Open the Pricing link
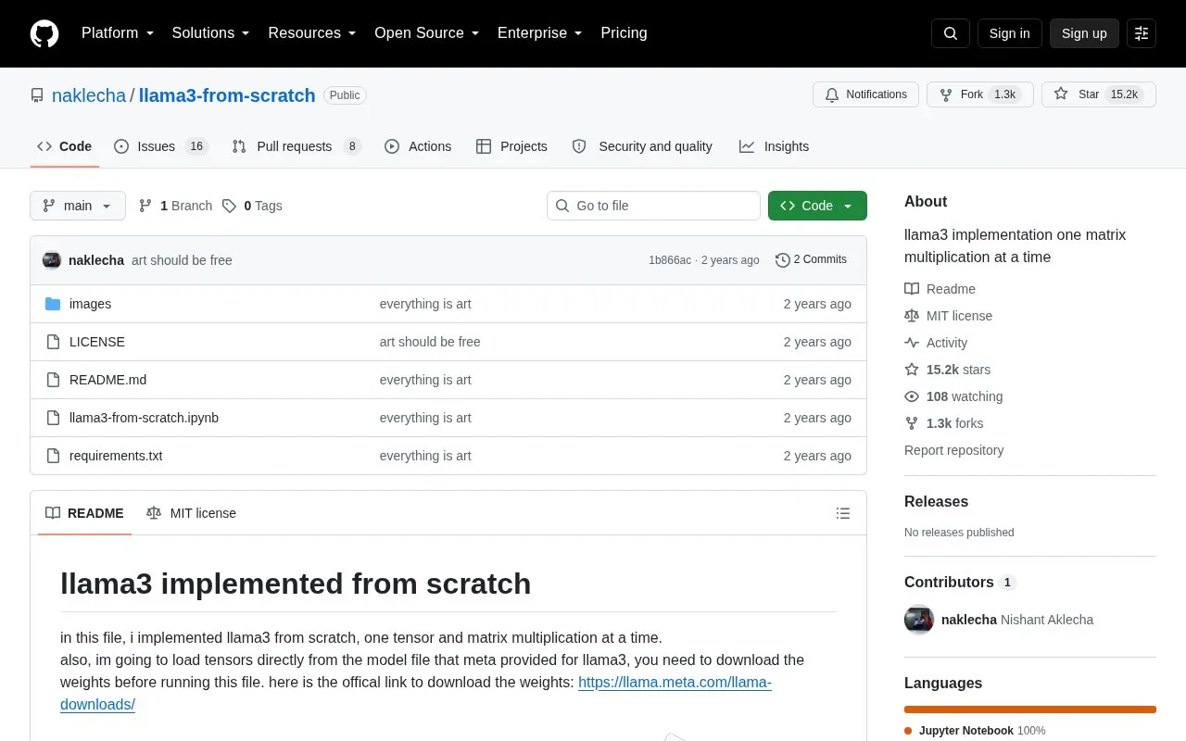1186x741 pixels. [x=624, y=33]
